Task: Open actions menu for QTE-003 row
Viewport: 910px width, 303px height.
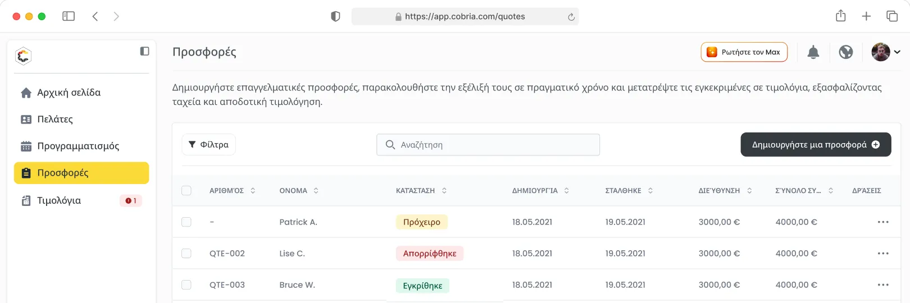Action: [x=883, y=285]
